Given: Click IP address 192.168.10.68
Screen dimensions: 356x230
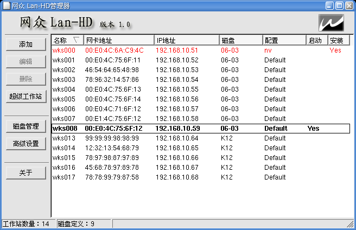Looking at the screenshot, I should click(177, 177).
